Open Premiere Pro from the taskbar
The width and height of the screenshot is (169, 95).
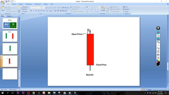pyautogui.click(x=18, y=93)
